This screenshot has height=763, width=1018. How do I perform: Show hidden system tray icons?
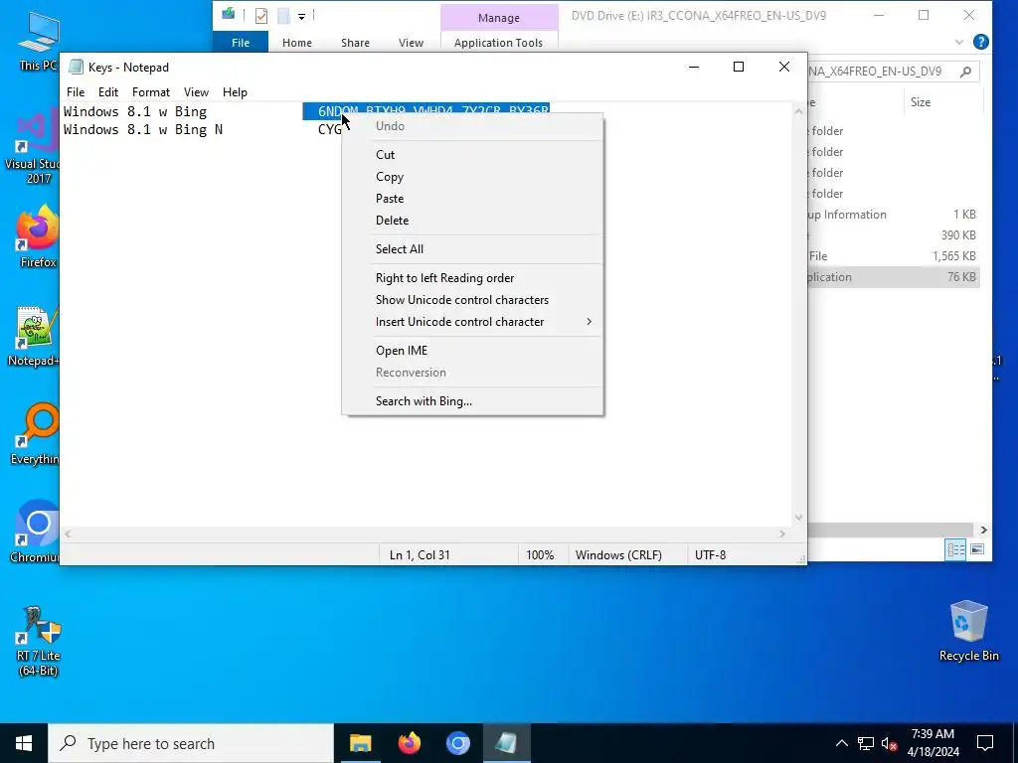click(841, 743)
